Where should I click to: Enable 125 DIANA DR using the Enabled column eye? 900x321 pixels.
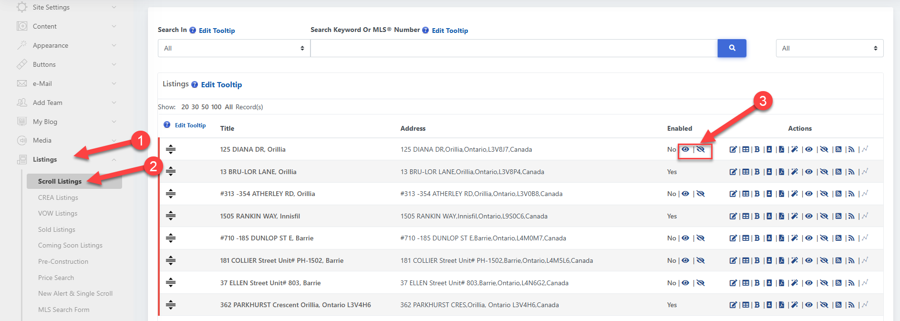685,149
